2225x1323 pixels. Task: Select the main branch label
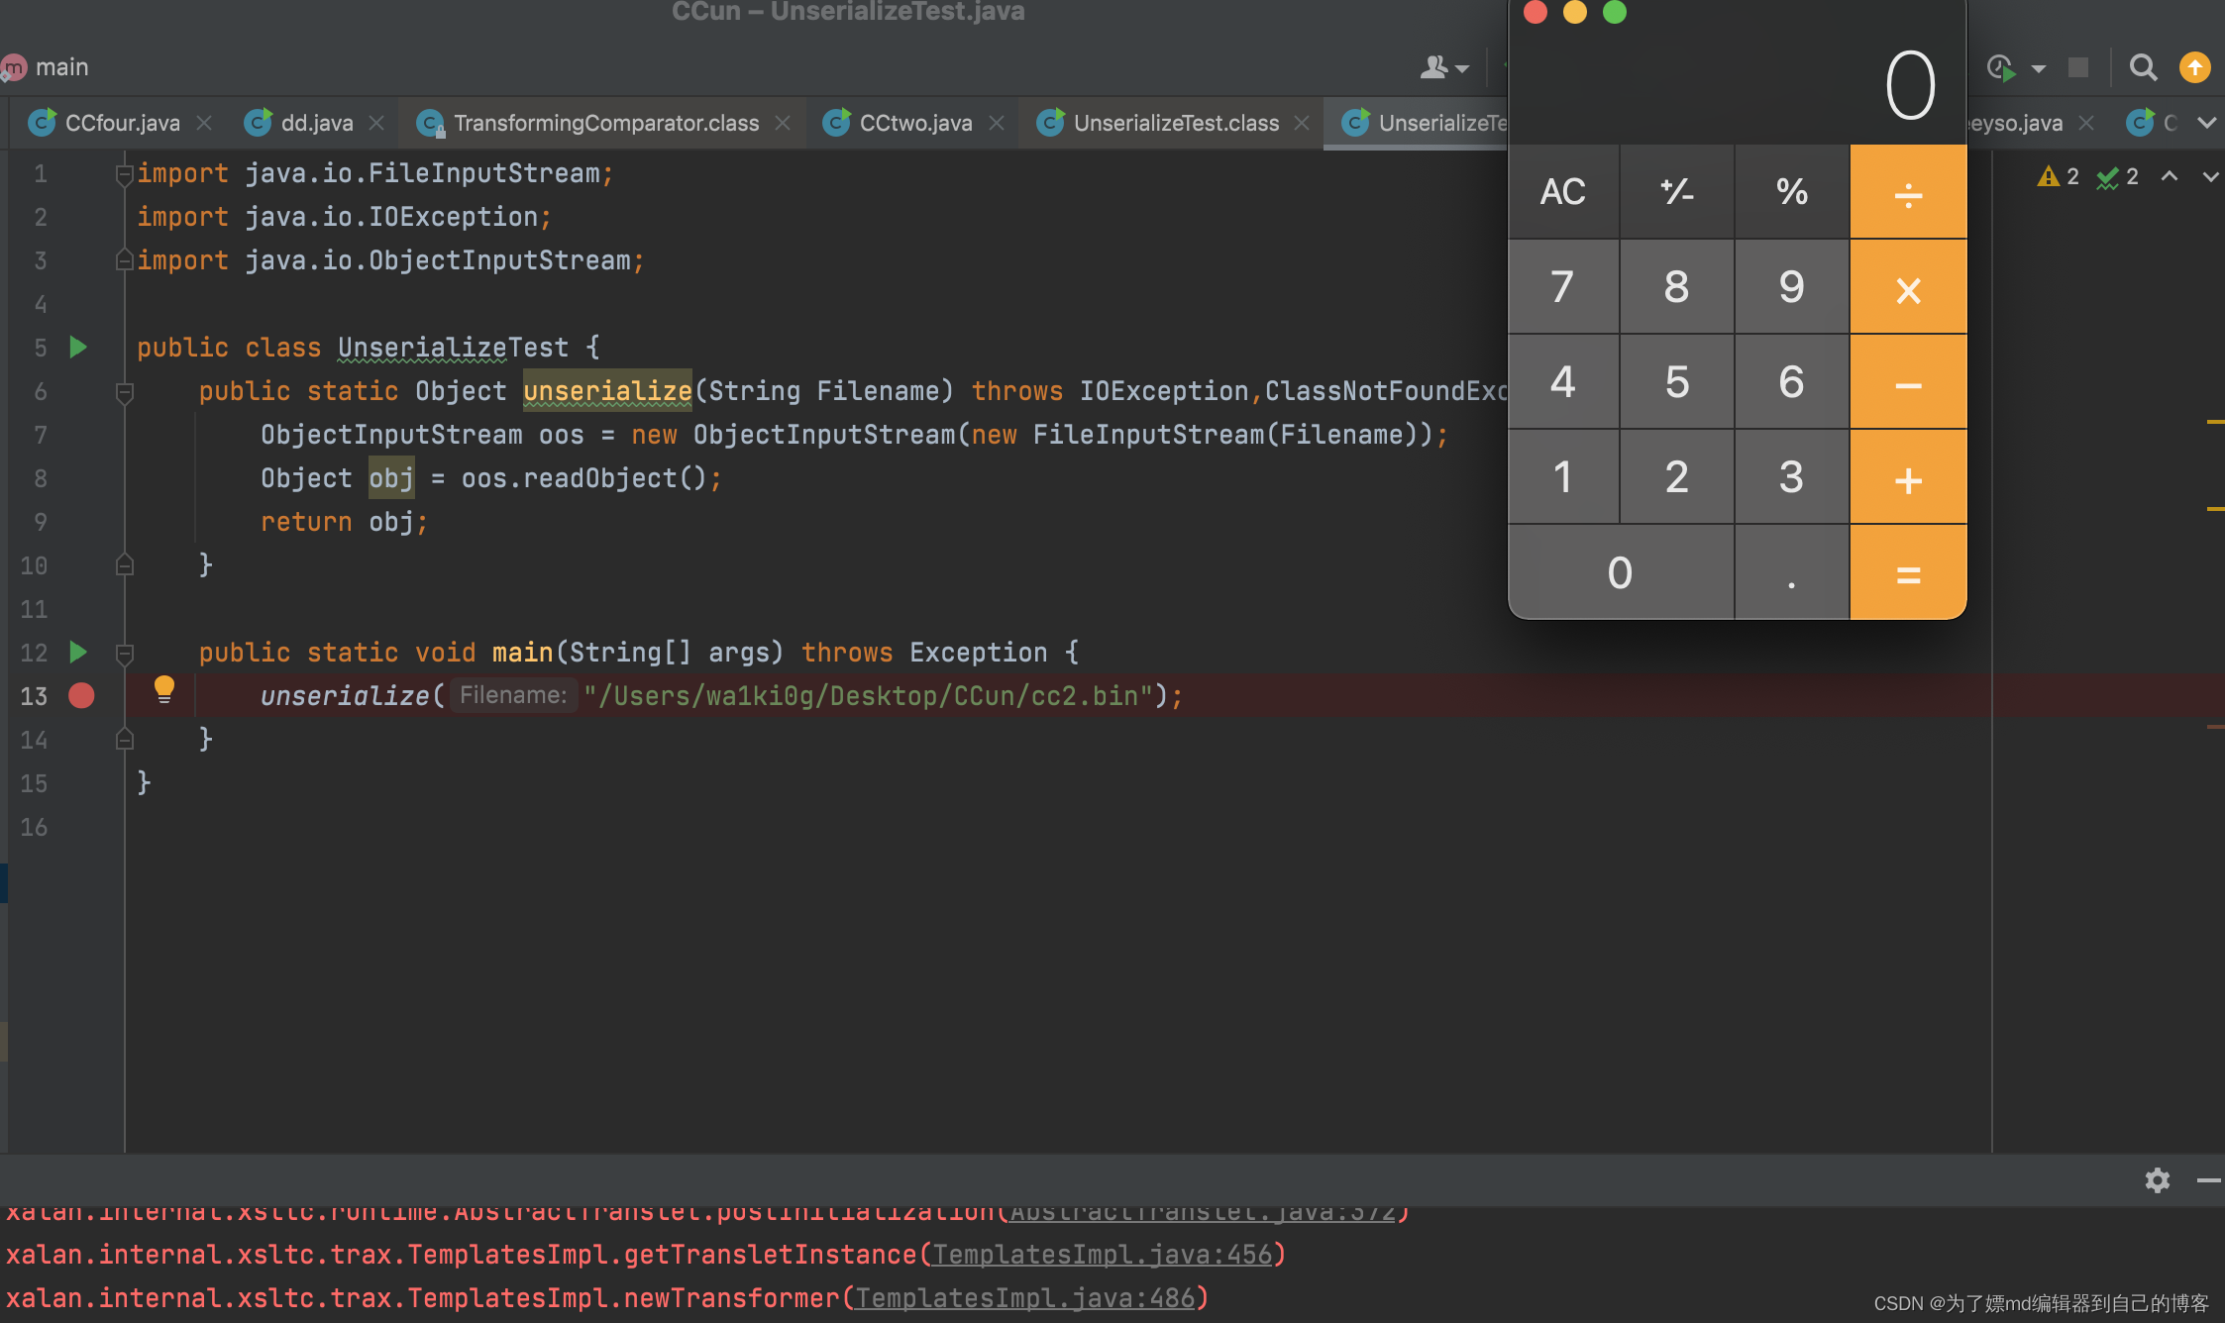[x=61, y=67]
